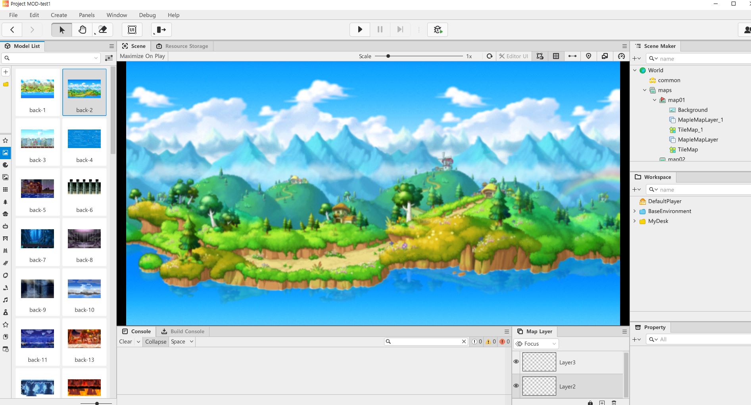Image resolution: width=751 pixels, height=405 pixels.
Task: Open the Debug menu
Action: click(147, 15)
